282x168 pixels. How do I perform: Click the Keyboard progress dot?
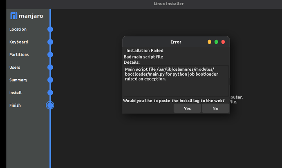50,42
